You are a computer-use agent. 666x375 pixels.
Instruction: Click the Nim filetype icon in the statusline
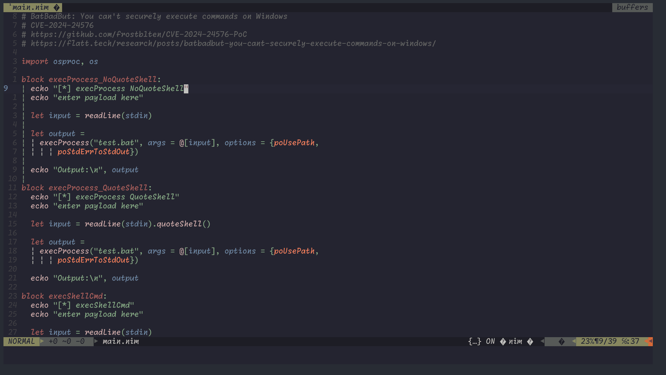[504, 341]
